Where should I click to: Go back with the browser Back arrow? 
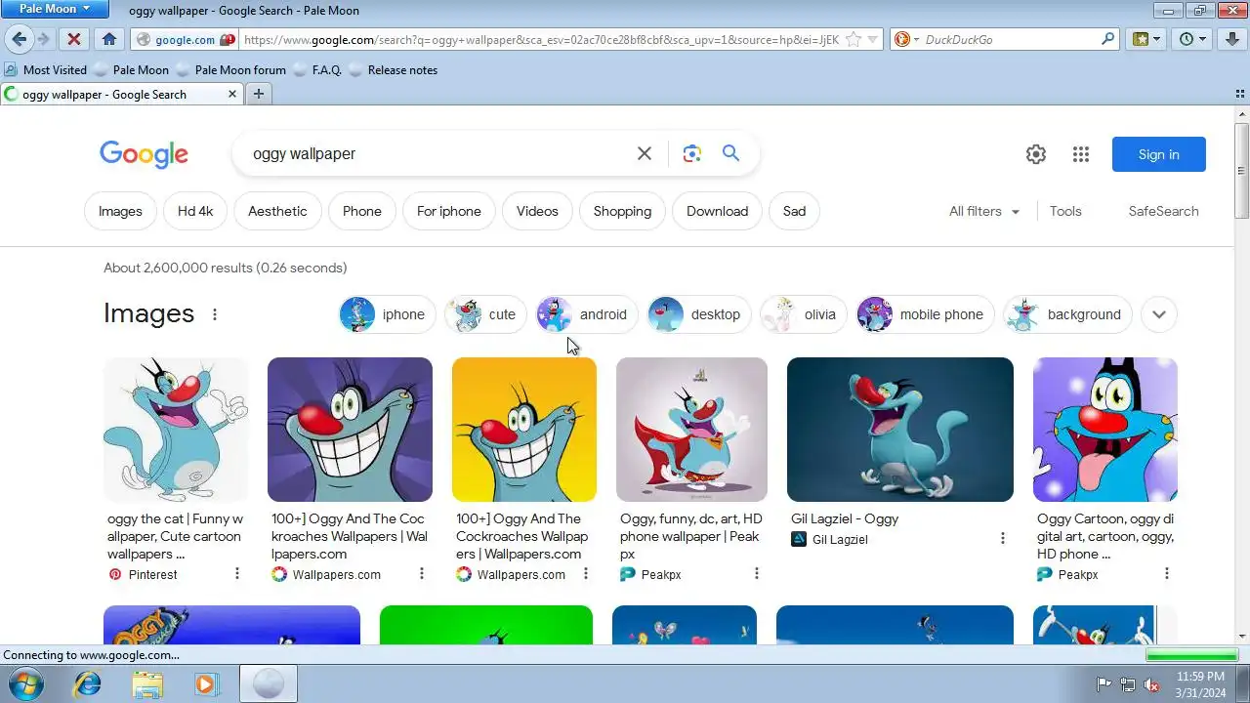click(x=19, y=39)
